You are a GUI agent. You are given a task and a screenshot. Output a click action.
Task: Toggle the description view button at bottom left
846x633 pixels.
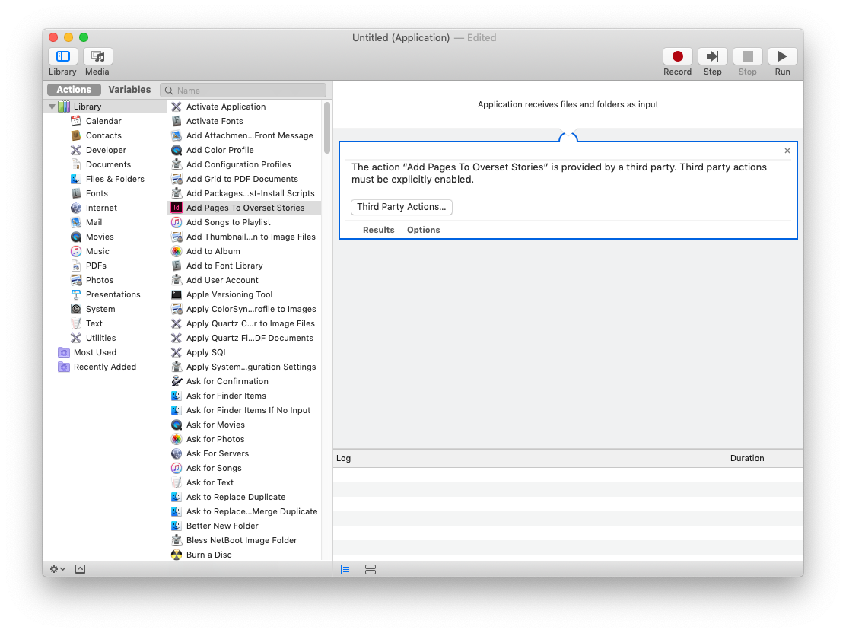pos(80,569)
